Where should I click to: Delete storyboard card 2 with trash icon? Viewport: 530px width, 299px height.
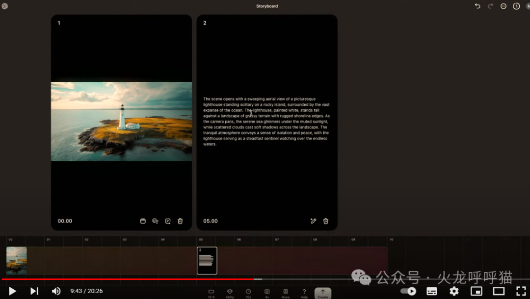326,221
